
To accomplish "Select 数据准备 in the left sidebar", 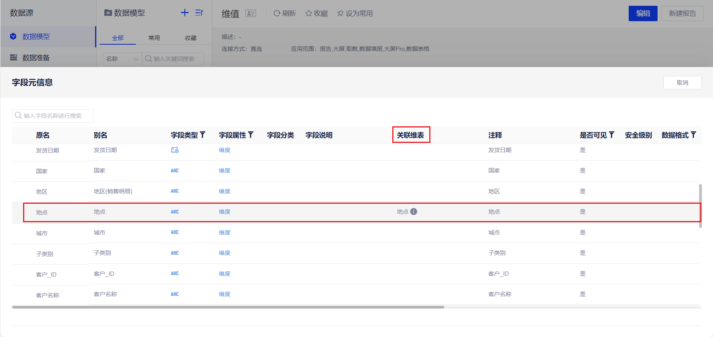I will [x=36, y=58].
